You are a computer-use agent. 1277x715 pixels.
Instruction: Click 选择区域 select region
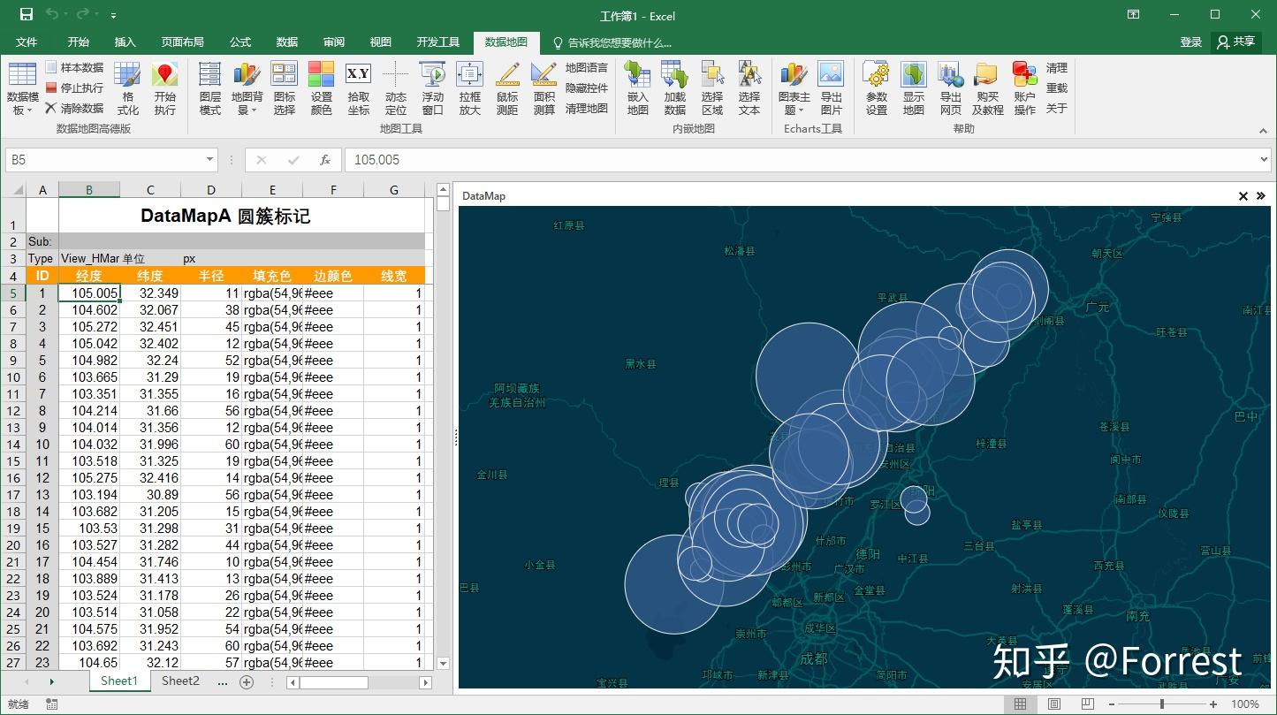(712, 88)
